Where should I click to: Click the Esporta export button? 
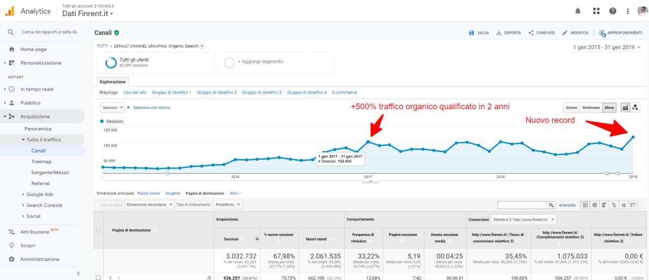(508, 33)
